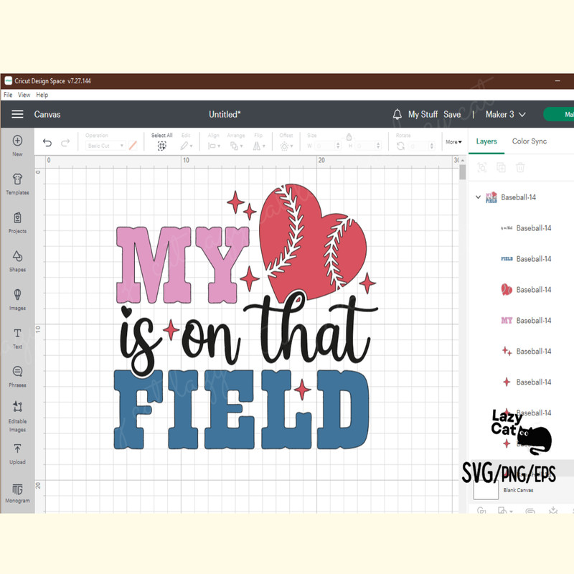Click the Save link in the header
This screenshot has height=574, width=574.
[x=452, y=114]
